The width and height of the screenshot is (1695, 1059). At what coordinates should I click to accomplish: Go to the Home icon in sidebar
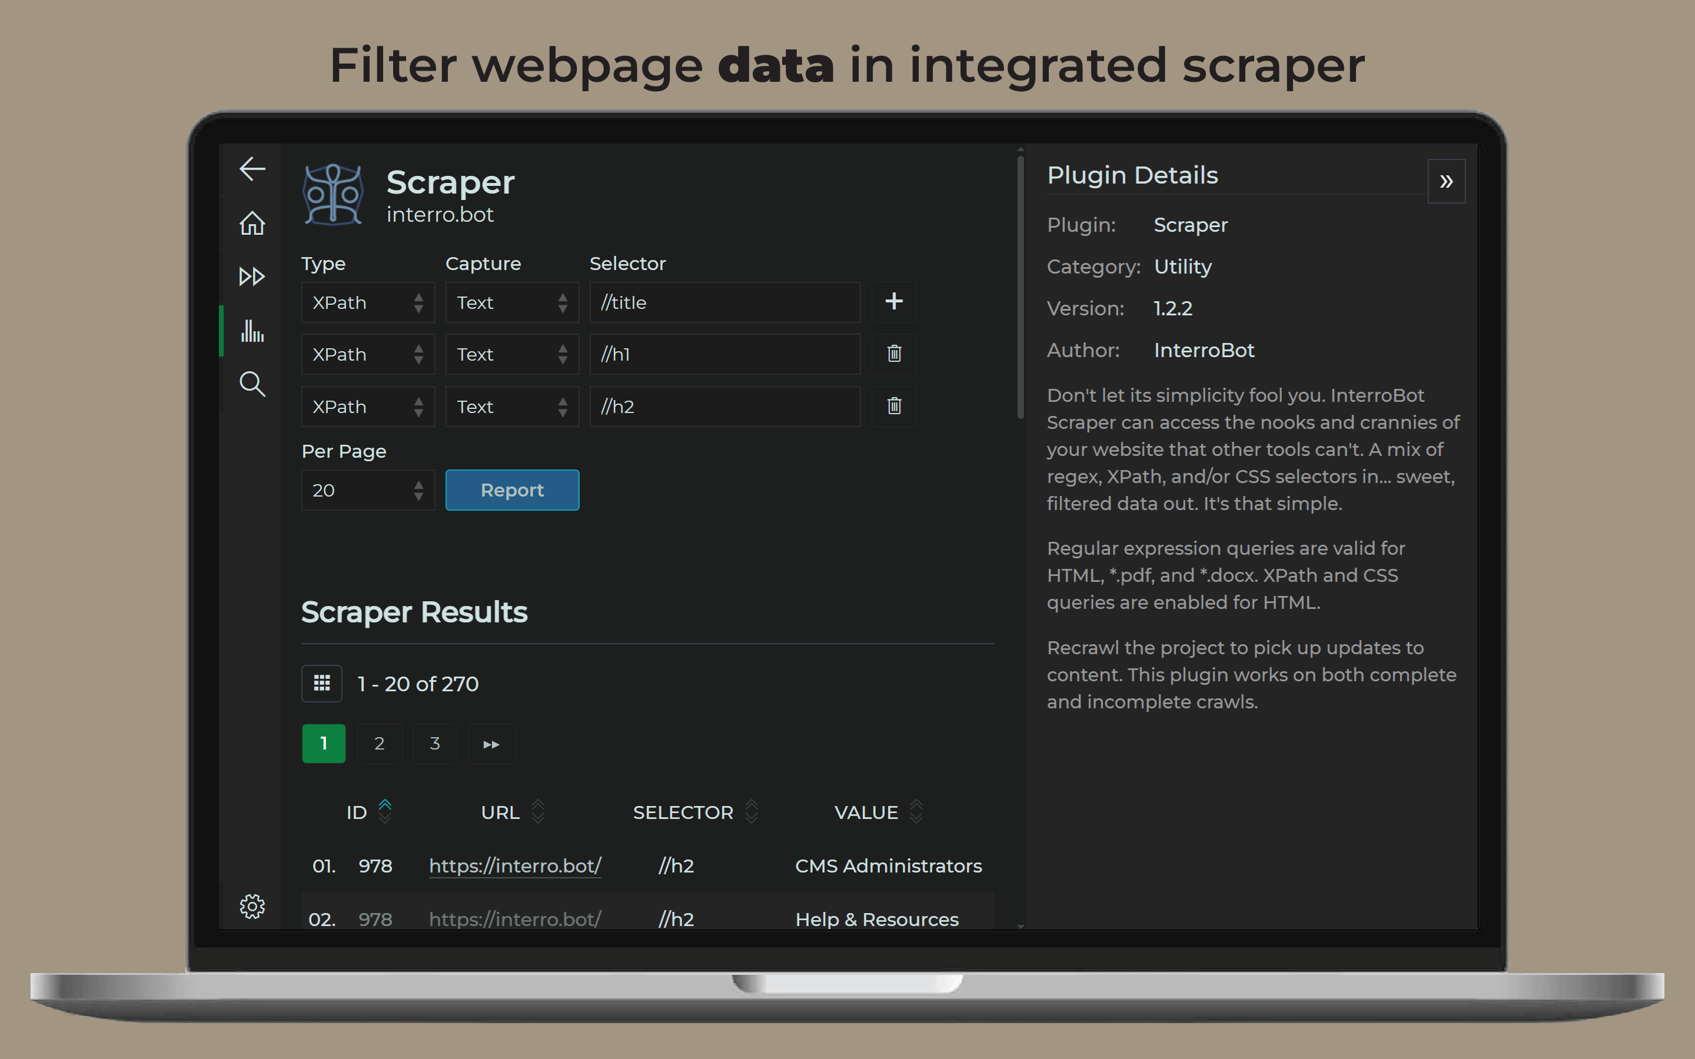click(252, 224)
